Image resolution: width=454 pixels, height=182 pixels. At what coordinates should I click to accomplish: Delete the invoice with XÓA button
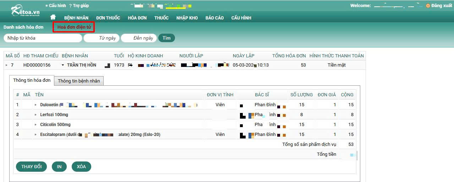point(81,167)
